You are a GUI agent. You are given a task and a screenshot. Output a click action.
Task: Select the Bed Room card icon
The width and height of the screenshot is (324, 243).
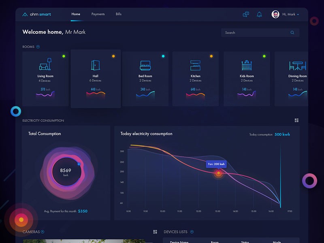click(145, 65)
